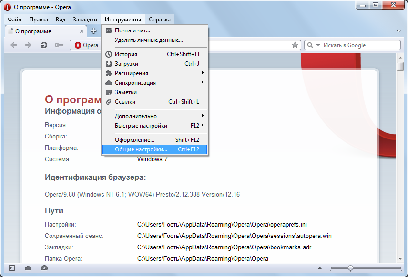The width and height of the screenshot is (408, 277).
Task: Click the cloud Синхронизация icon in menu
Action: pyautogui.click(x=109, y=83)
